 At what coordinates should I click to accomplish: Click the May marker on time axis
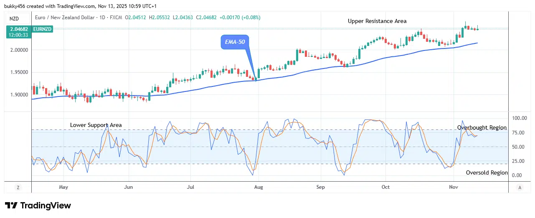coord(63,187)
